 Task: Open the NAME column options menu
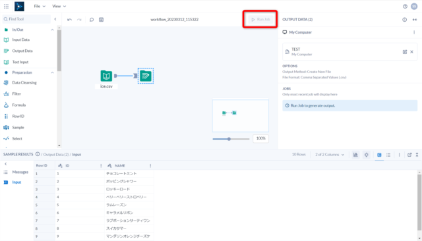(150, 166)
